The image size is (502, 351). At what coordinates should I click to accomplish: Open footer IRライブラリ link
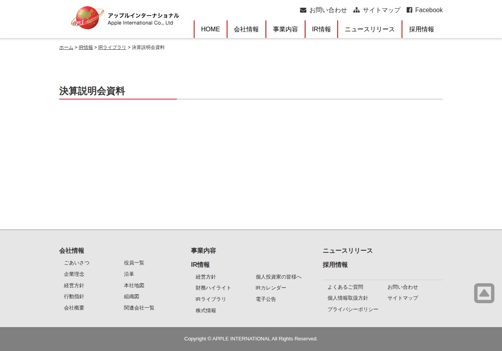pos(211,299)
